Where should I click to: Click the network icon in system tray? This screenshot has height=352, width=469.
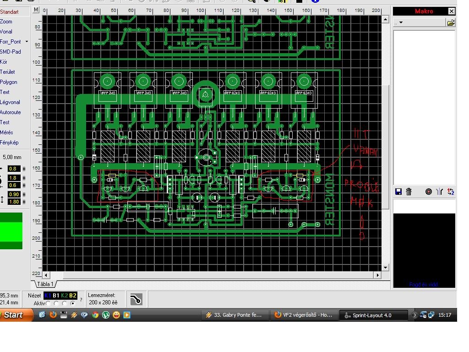point(423,315)
